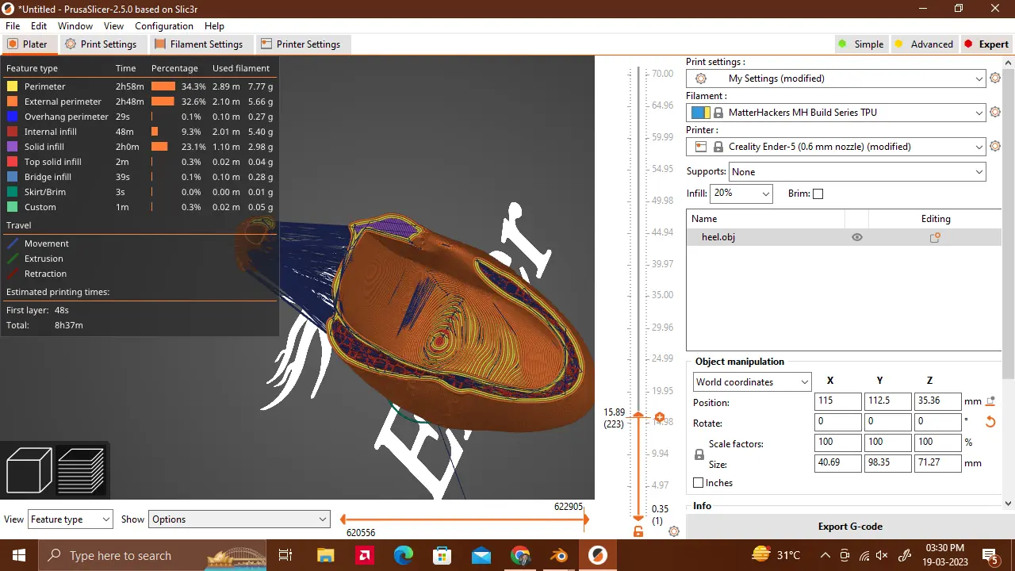The width and height of the screenshot is (1015, 571).
Task: Open the Supports dropdown
Action: [x=857, y=172]
